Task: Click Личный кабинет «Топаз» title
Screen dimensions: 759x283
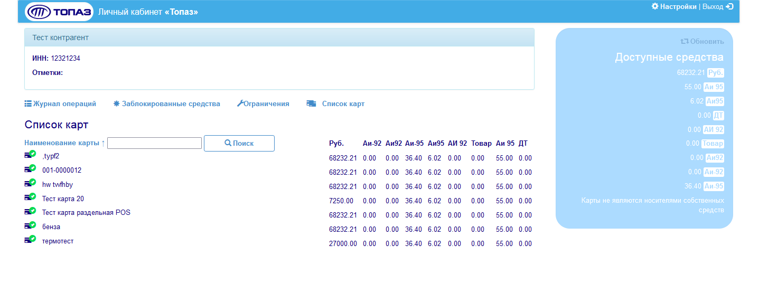Action: pos(148,12)
